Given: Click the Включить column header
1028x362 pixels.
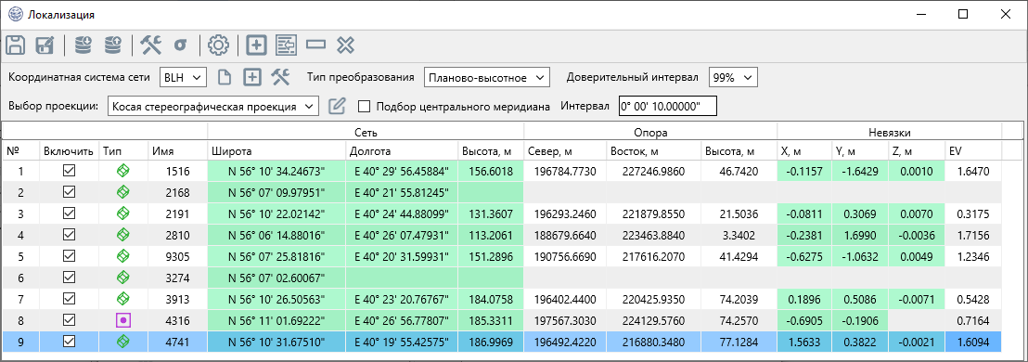Looking at the screenshot, I should tap(69, 151).
